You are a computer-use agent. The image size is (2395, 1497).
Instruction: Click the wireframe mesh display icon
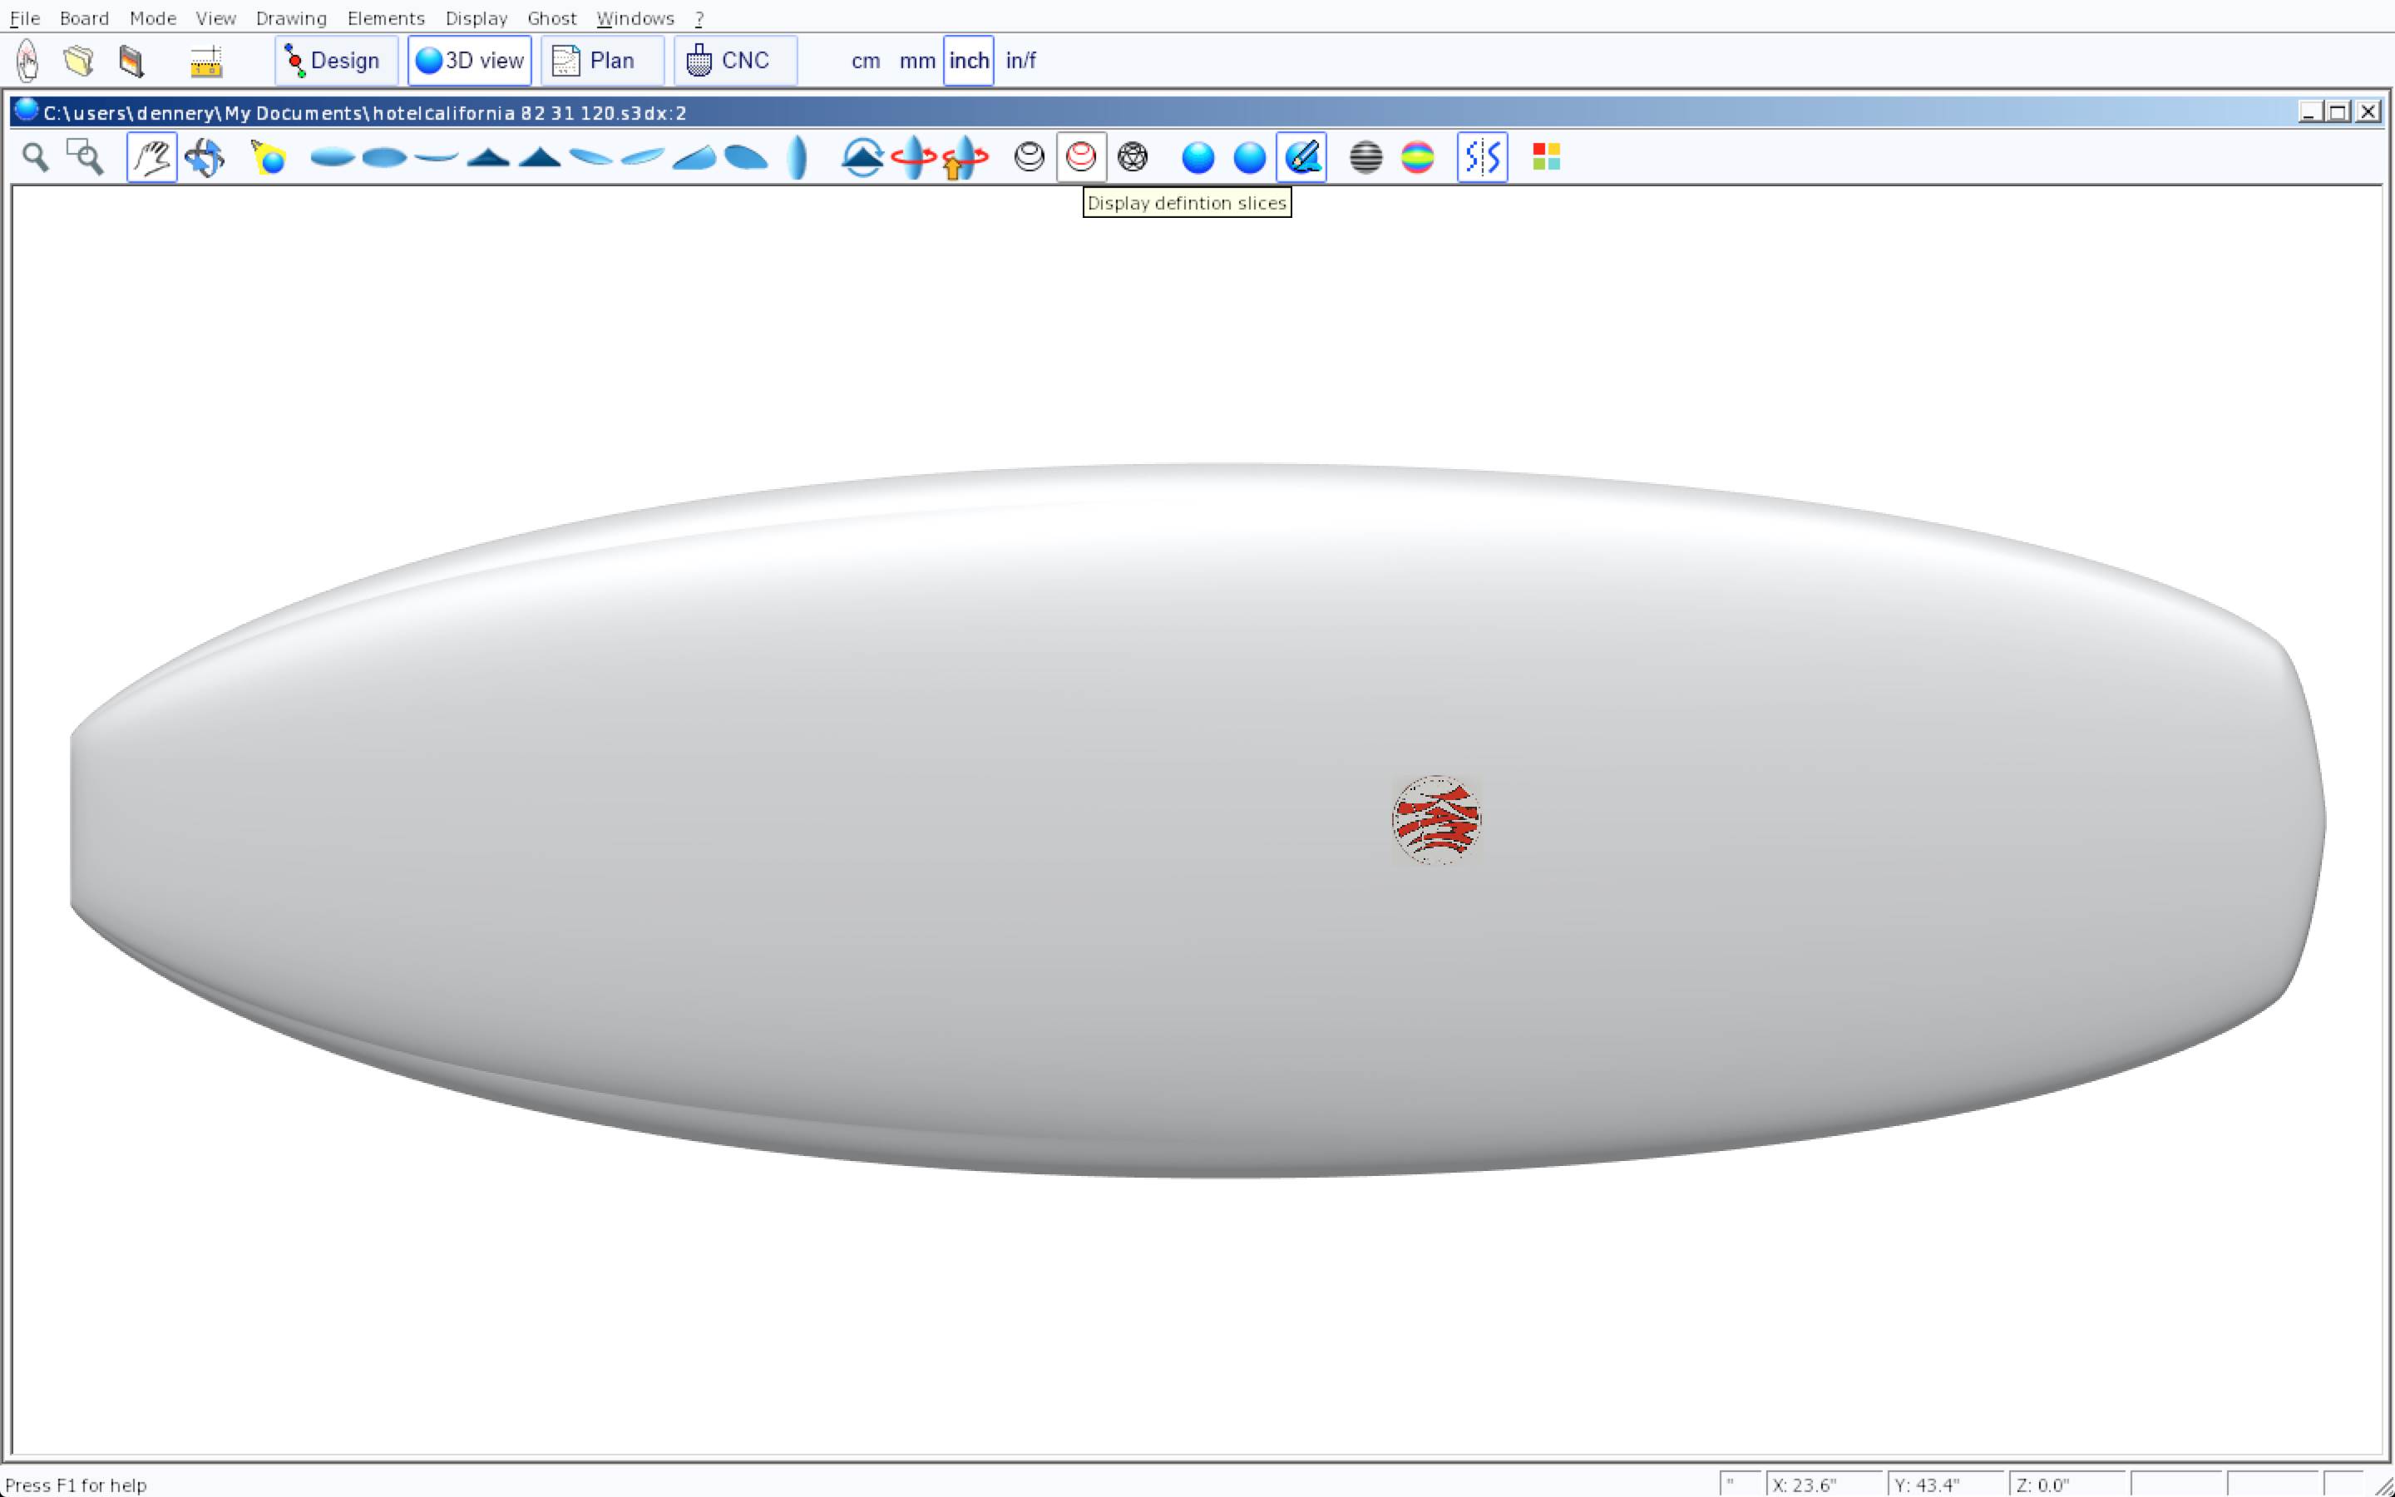[x=1132, y=157]
